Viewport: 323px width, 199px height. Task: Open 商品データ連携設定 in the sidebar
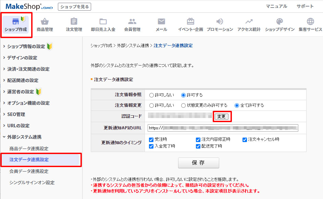(x=29, y=149)
